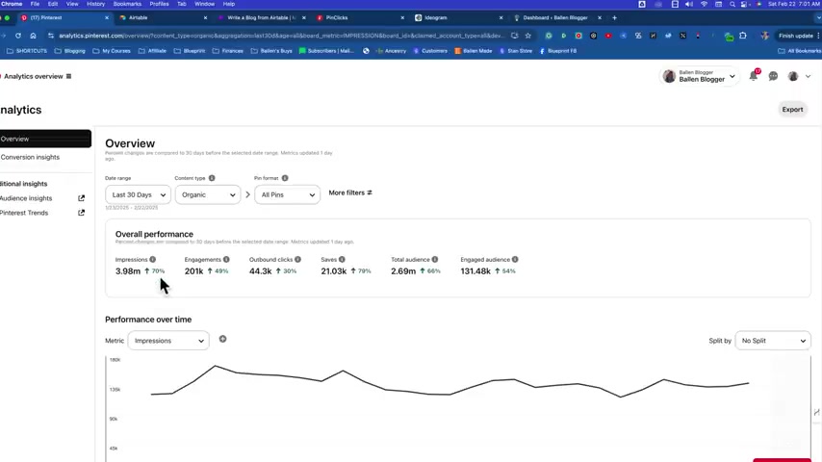Image resolution: width=822 pixels, height=462 pixels.
Task: Click the Finish update button in Chrome
Action: (x=796, y=36)
